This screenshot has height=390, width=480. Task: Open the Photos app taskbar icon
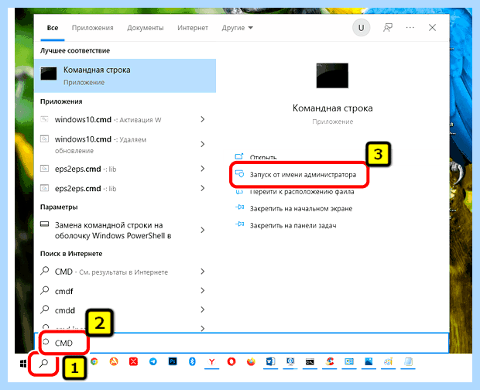[369, 362]
